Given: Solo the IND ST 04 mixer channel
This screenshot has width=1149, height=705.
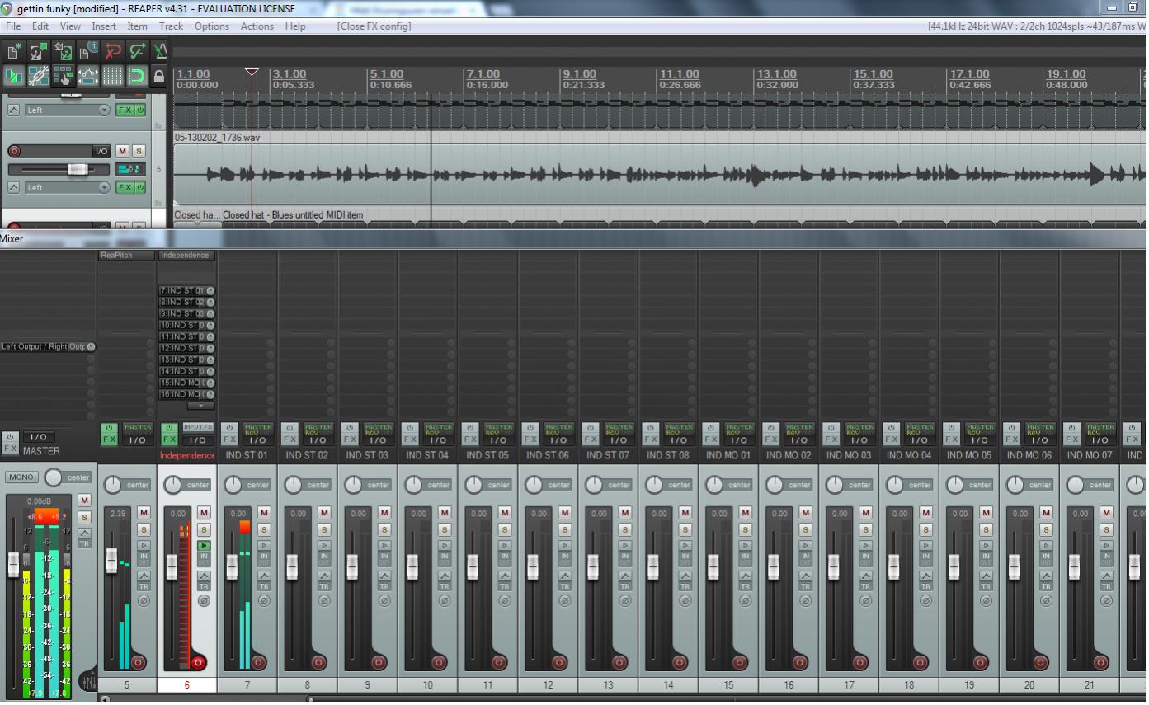Looking at the screenshot, I should [x=445, y=529].
